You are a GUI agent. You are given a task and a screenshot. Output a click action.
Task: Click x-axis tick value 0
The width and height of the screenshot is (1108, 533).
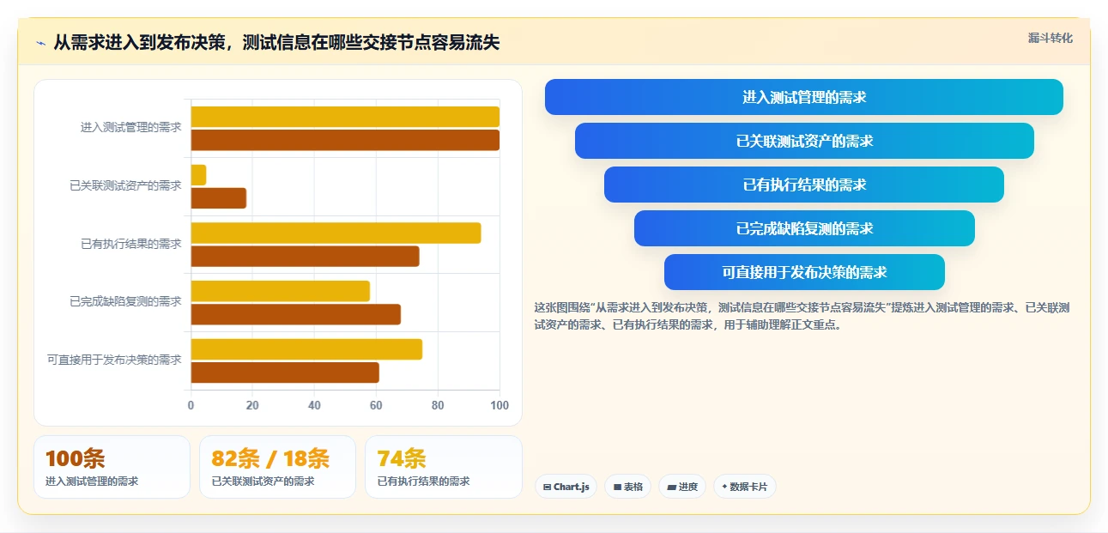191,405
